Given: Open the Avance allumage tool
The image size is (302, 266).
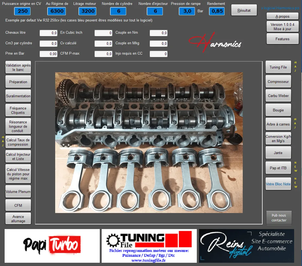Looking at the screenshot, I should click(18, 218).
